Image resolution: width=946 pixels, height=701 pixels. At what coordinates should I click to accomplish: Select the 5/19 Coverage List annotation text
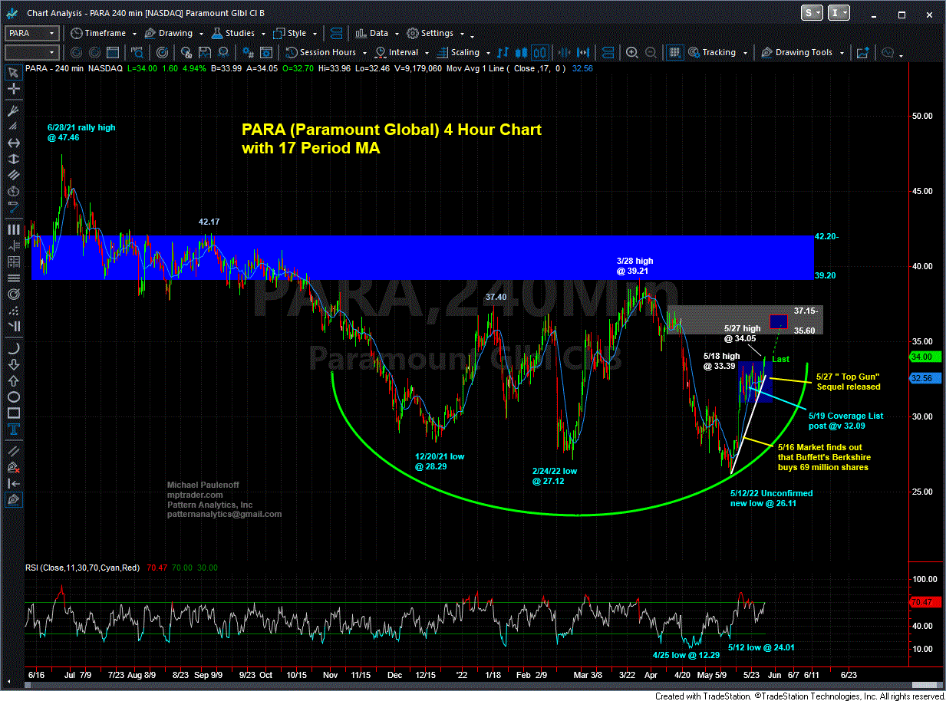[x=845, y=420]
